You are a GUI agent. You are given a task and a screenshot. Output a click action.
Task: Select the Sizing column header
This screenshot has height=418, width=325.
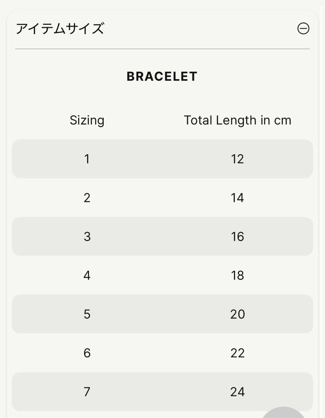point(87,120)
